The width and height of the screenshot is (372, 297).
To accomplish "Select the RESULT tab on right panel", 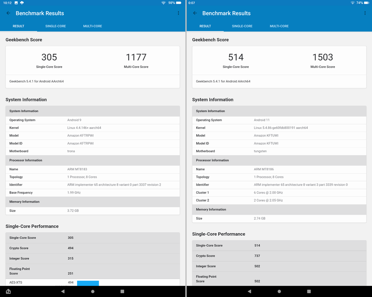I will pos(205,26).
